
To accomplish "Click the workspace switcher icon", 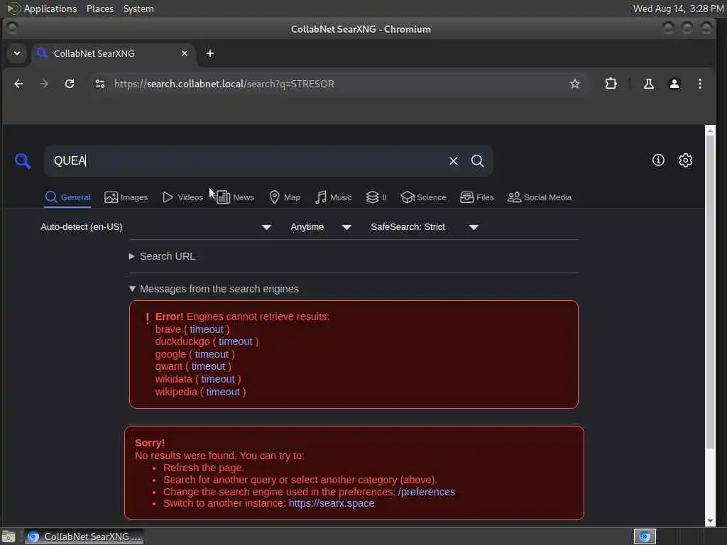I will (645, 536).
